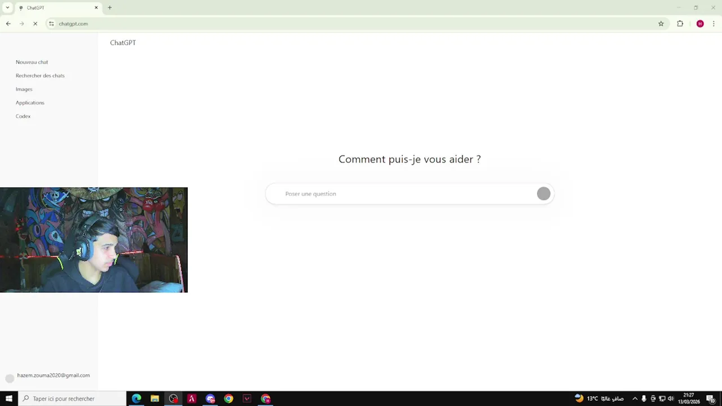The width and height of the screenshot is (722, 406).
Task: Open the Images section
Action: pyautogui.click(x=24, y=89)
